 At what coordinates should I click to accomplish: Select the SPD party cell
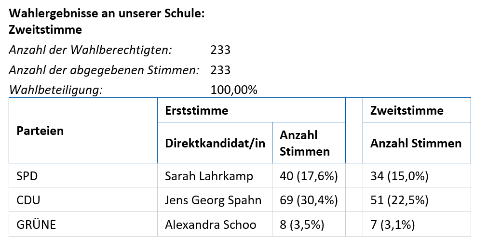(x=83, y=175)
